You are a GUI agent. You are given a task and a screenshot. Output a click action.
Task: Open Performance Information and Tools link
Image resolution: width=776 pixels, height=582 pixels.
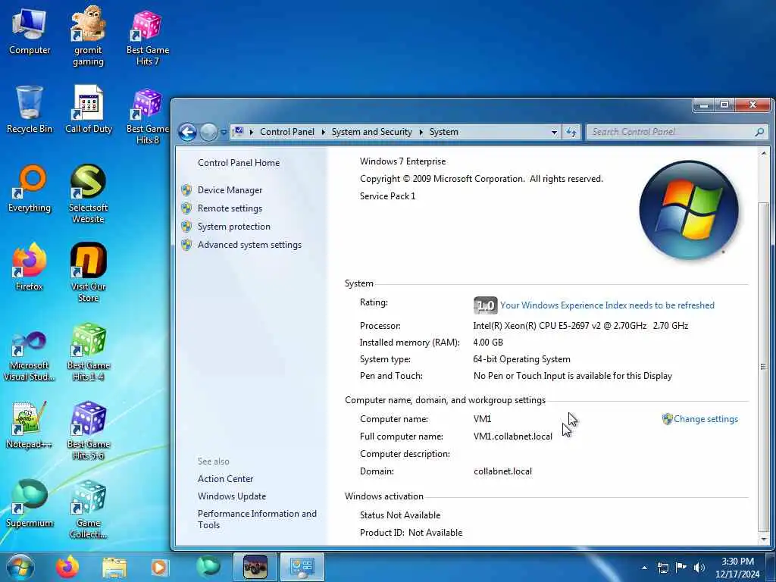[x=257, y=520]
